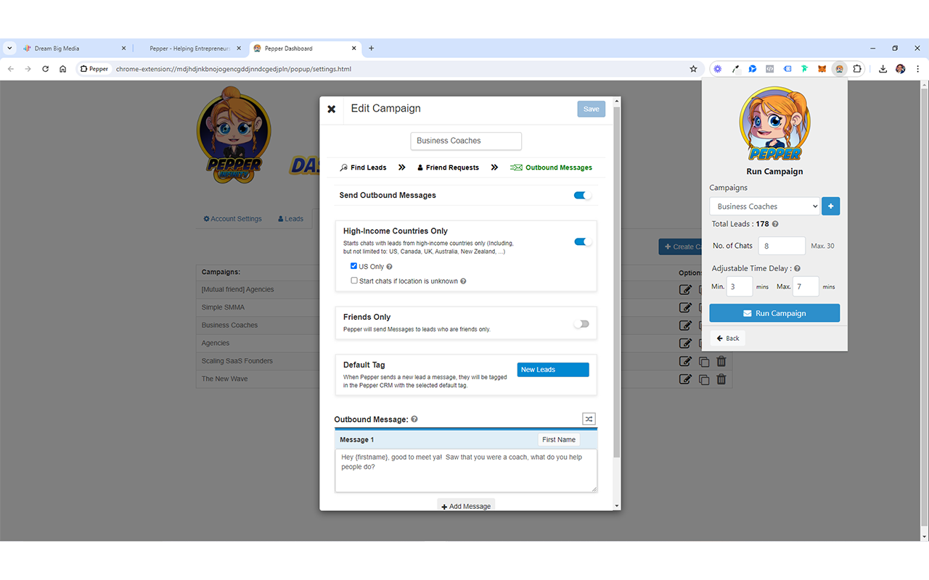The image size is (929, 580).
Task: Click the browser address bar URL
Action: click(234, 69)
